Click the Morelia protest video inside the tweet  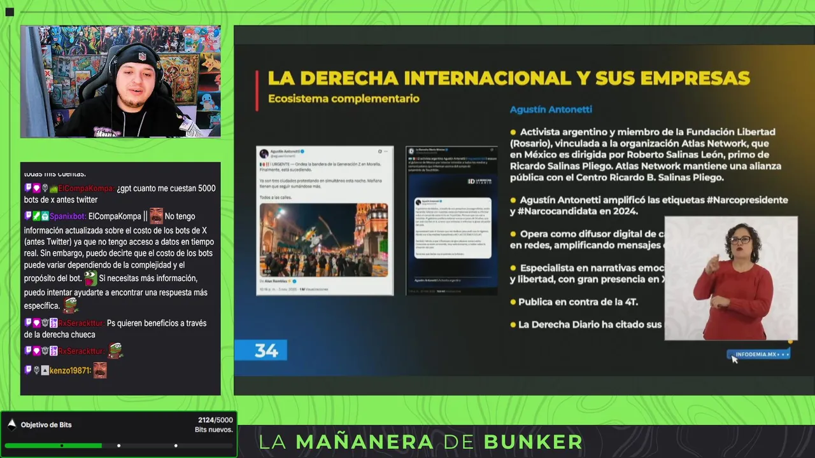point(325,240)
